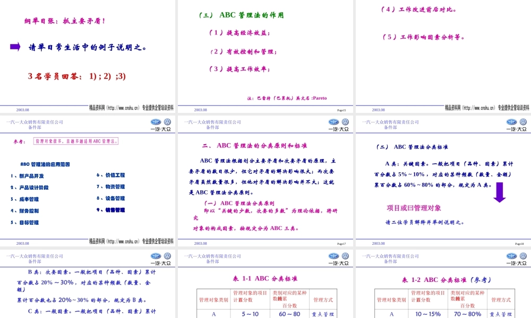531x318 pixels.
Task: Click the subheading (一) ABC管理法分类原则
Action: 239,204
